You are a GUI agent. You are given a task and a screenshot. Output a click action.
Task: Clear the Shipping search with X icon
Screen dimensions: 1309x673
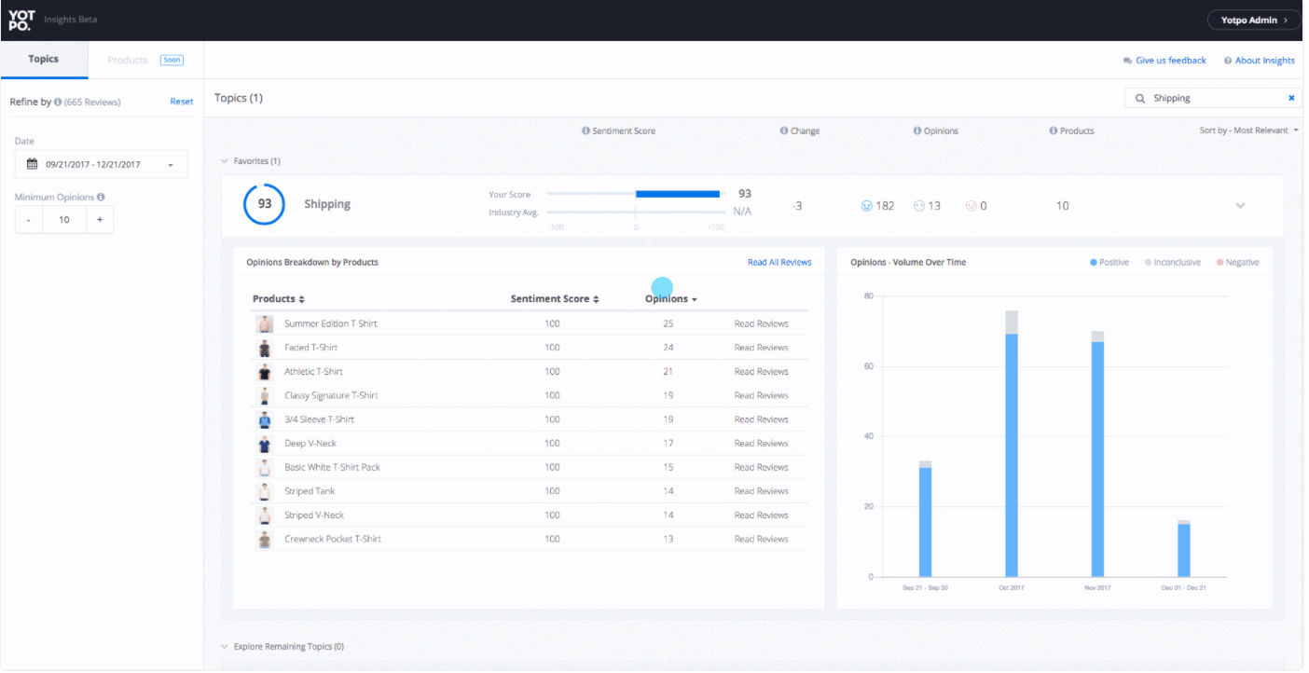pyautogui.click(x=1291, y=98)
